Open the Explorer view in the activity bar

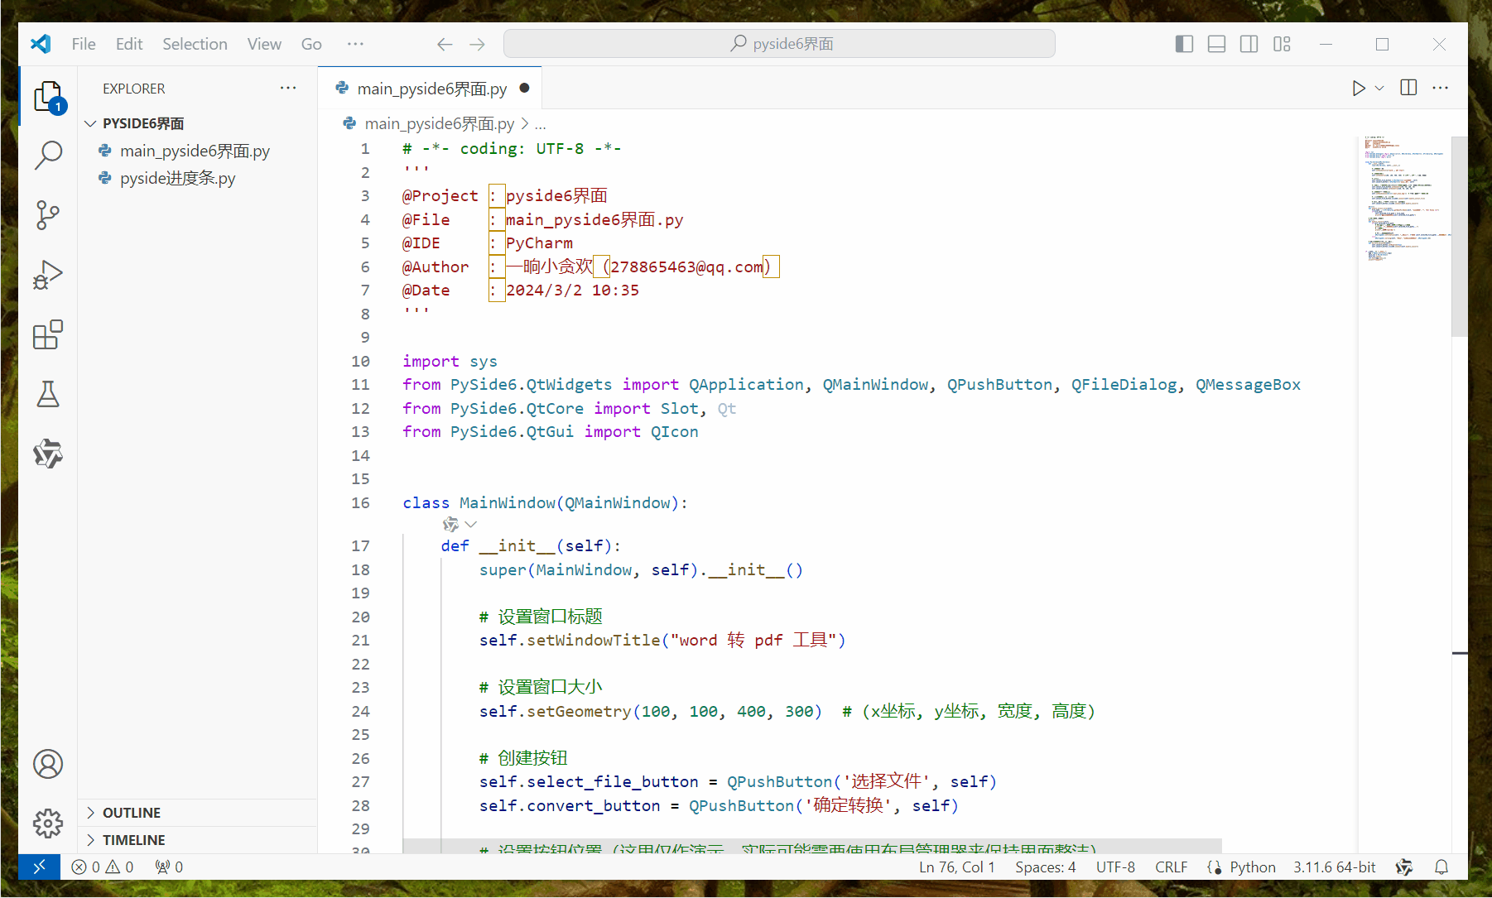[48, 95]
